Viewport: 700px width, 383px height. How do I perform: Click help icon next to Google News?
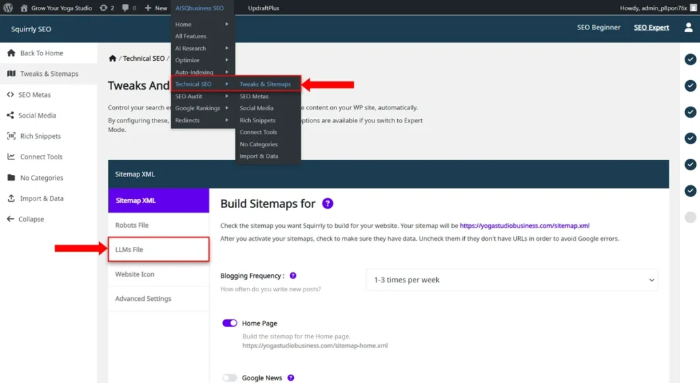291,378
